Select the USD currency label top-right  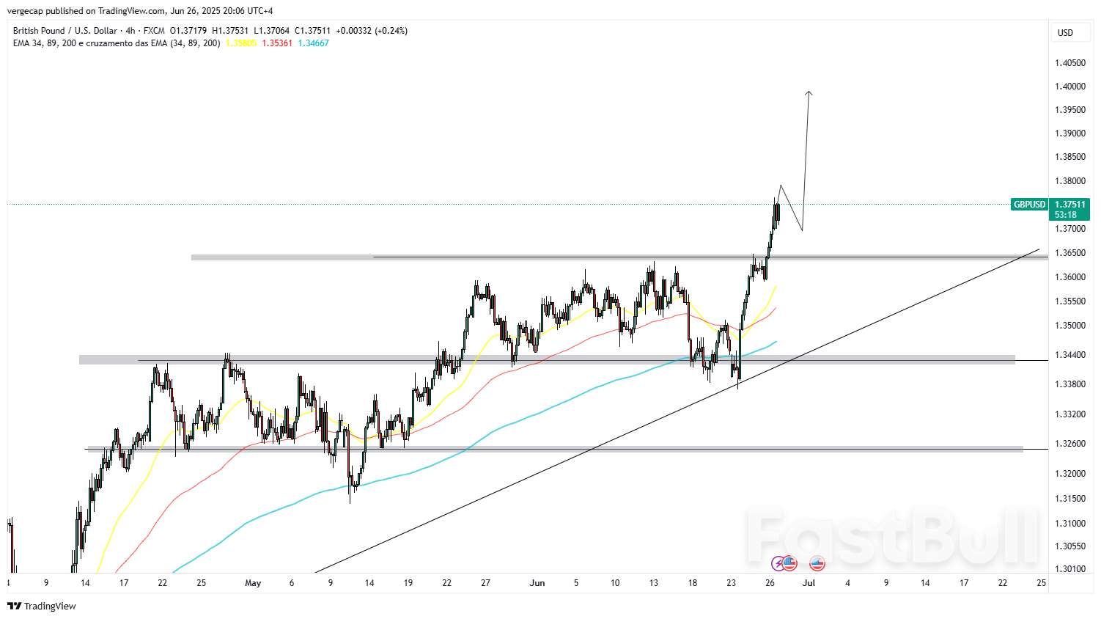pyautogui.click(x=1070, y=32)
